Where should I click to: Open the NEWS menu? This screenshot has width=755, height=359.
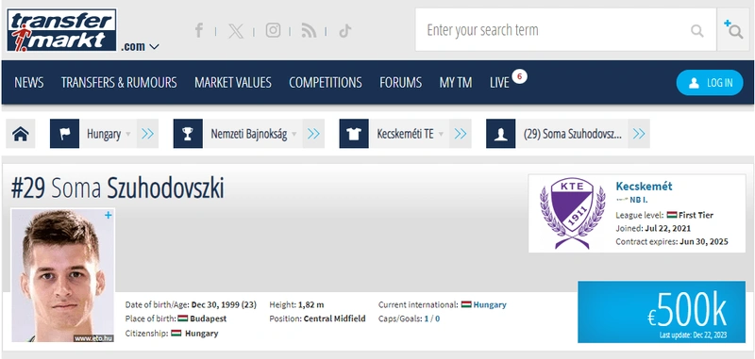pyautogui.click(x=29, y=83)
